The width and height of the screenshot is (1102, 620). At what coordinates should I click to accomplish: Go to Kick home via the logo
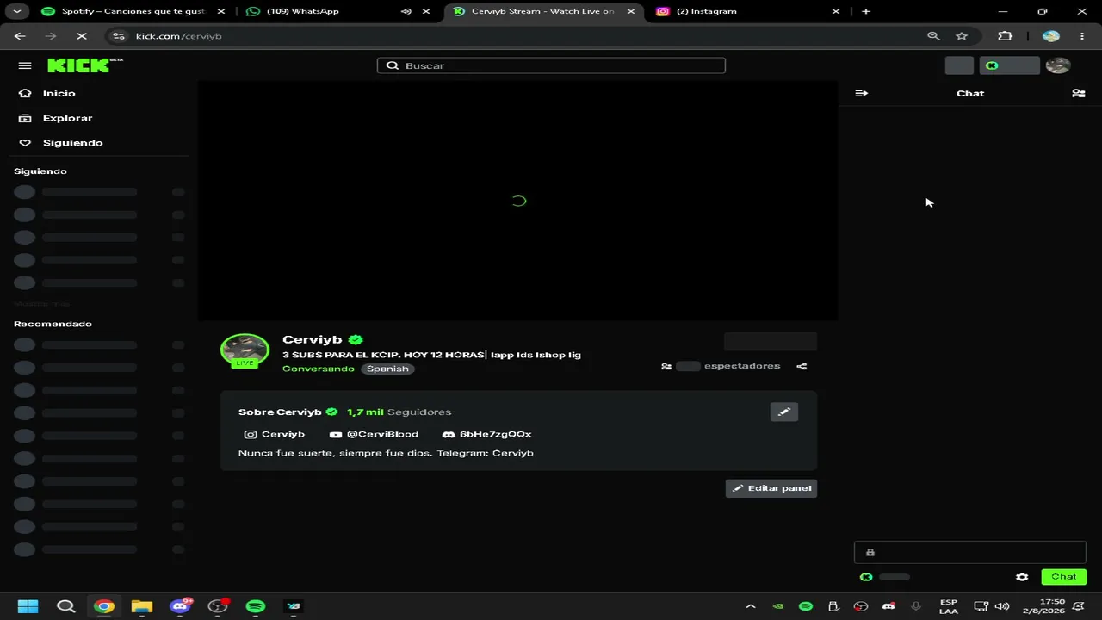tap(84, 65)
